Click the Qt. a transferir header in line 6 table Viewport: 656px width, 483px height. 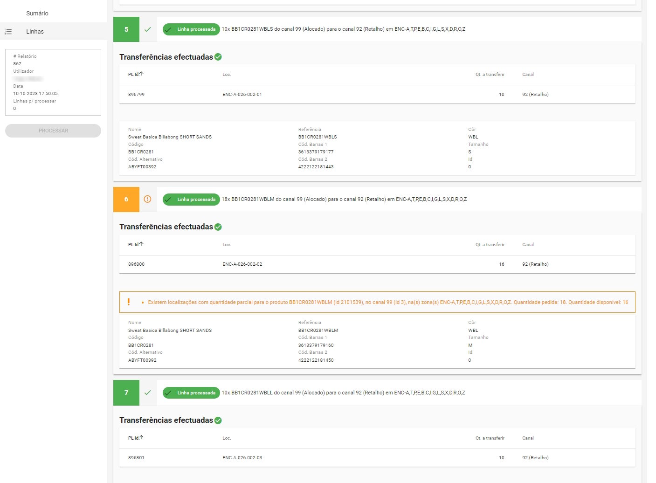point(490,245)
